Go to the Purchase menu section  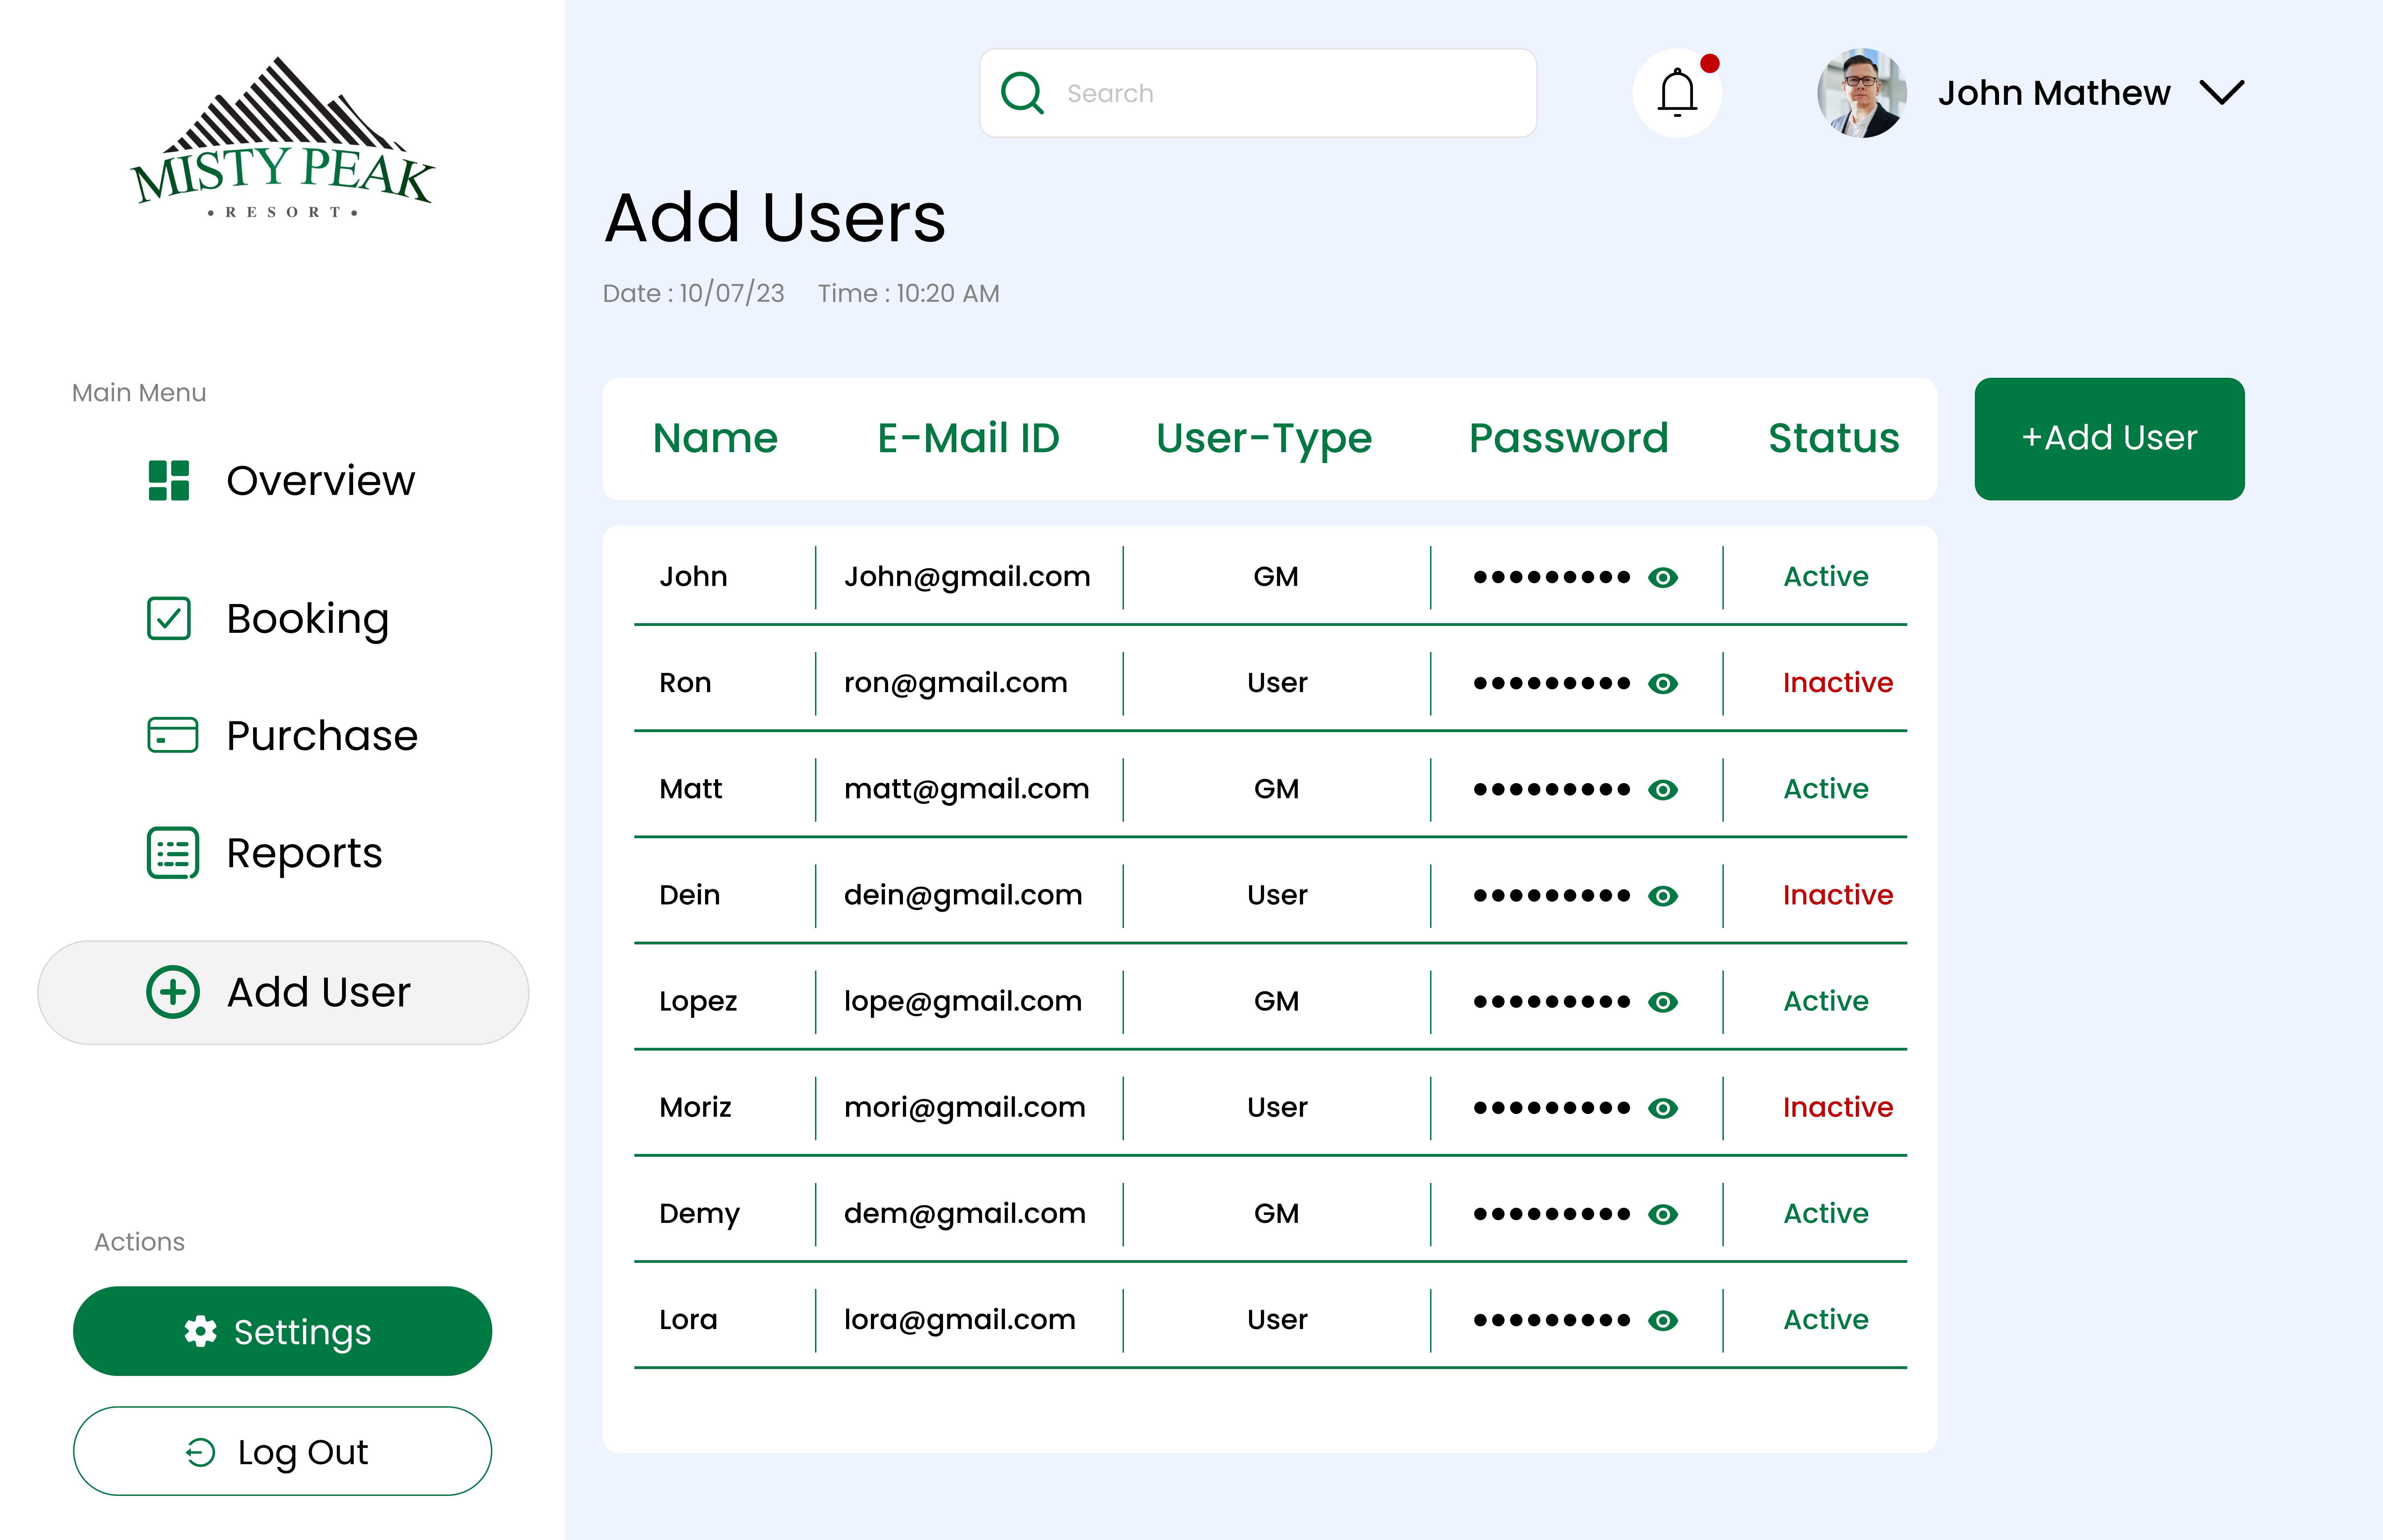(321, 735)
